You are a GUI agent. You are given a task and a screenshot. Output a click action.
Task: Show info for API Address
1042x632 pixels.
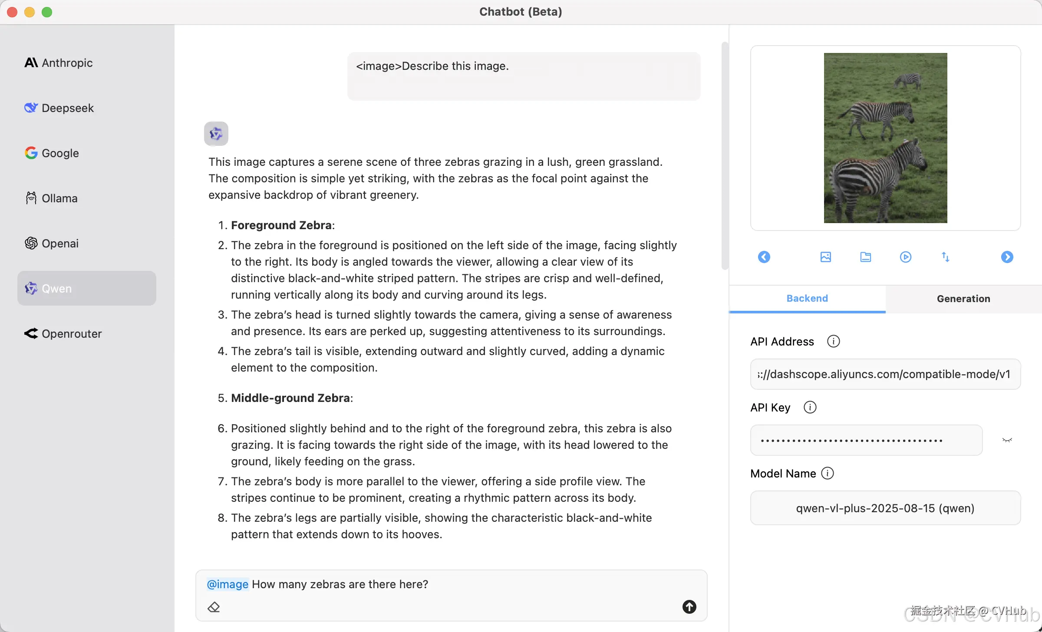(x=833, y=341)
